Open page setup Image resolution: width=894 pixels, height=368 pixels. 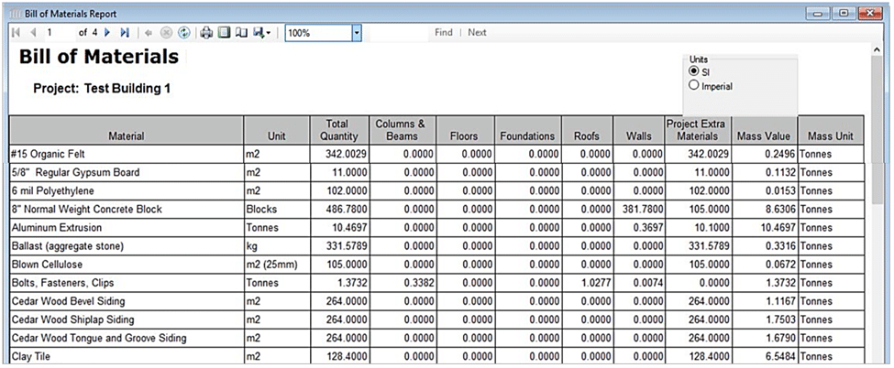tap(241, 33)
